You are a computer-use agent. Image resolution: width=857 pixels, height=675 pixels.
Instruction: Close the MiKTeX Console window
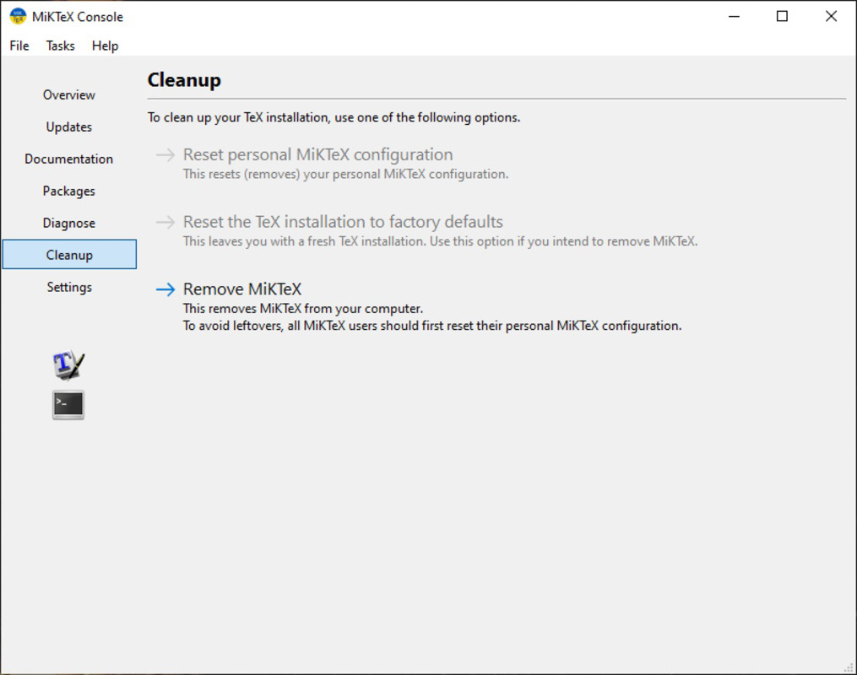tap(831, 16)
